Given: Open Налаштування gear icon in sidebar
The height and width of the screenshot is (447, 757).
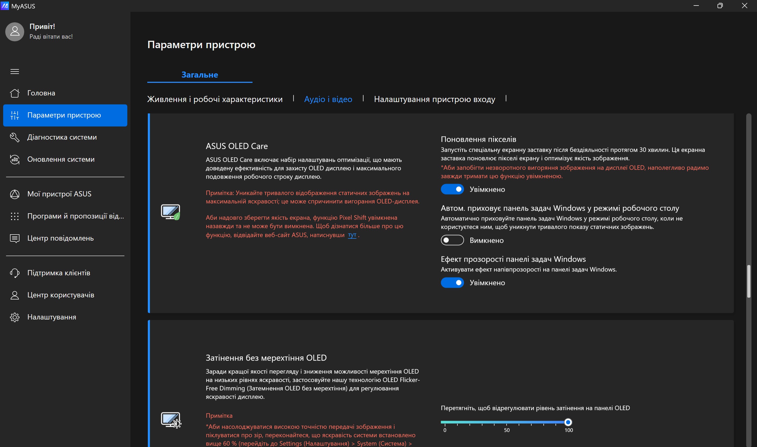Looking at the screenshot, I should (x=14, y=317).
